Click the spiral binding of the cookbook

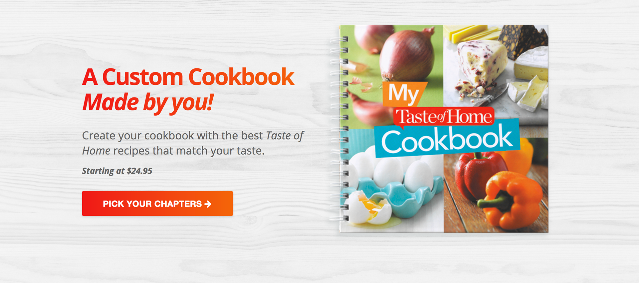pos(339,128)
